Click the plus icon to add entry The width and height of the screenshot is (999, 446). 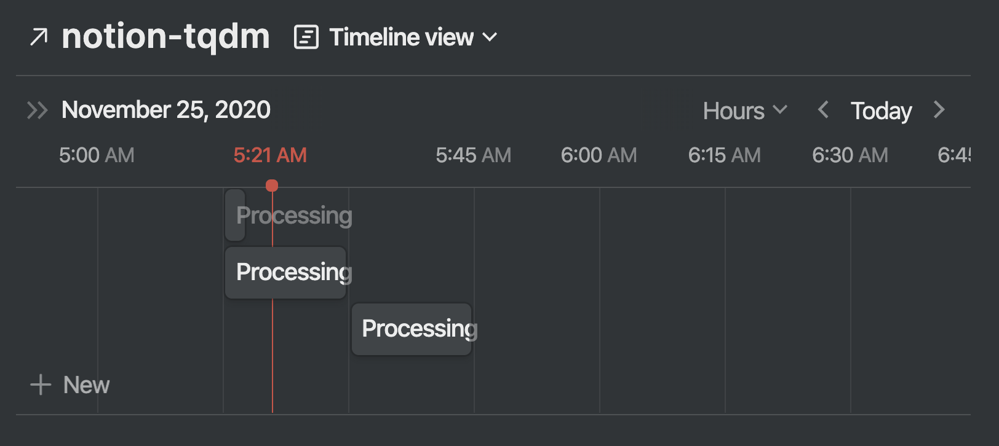(x=41, y=385)
